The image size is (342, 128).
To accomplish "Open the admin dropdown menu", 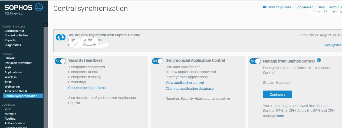I will click(336, 7).
